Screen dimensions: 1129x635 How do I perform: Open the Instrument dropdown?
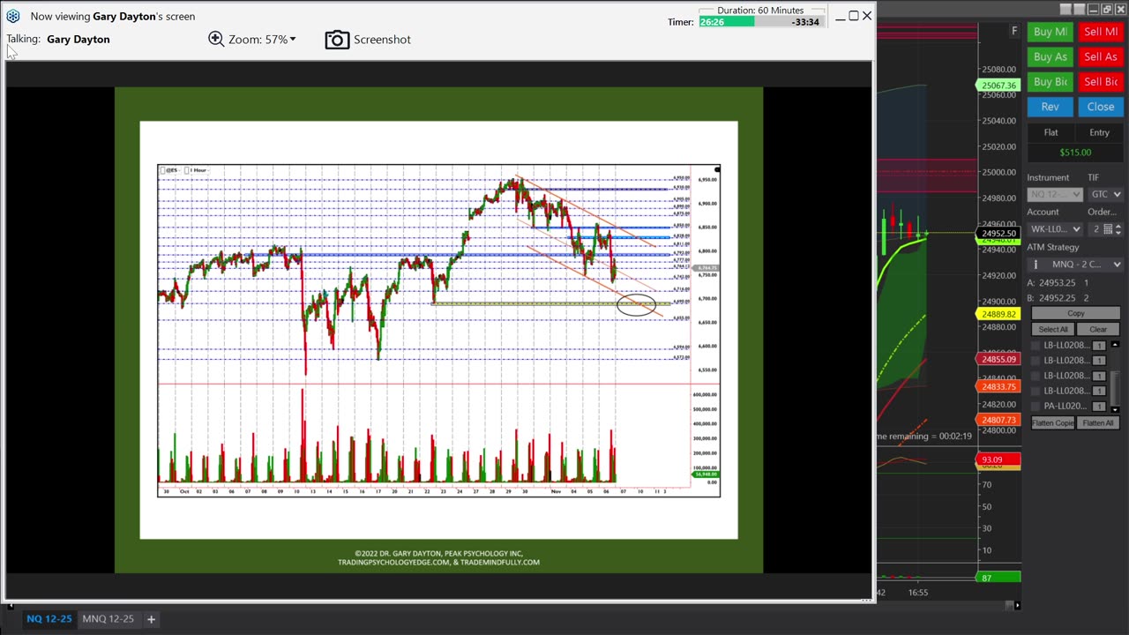pos(1054,194)
